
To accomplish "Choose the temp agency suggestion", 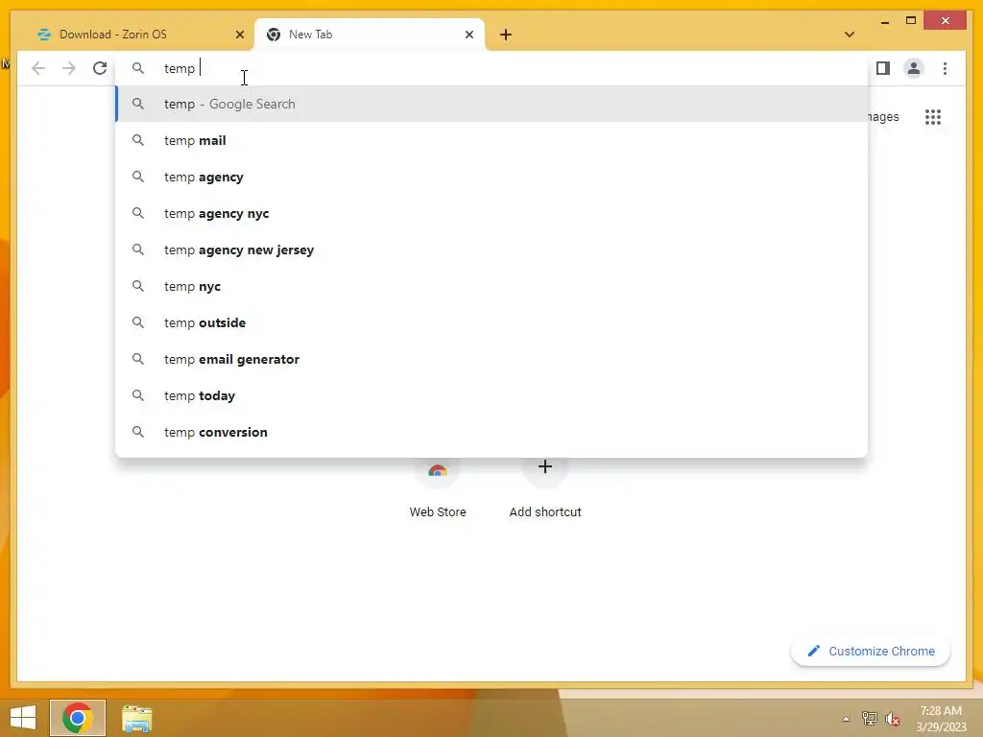I will pyautogui.click(x=491, y=177).
